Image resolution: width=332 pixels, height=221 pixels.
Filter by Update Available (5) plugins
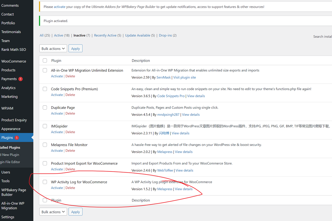click(140, 35)
